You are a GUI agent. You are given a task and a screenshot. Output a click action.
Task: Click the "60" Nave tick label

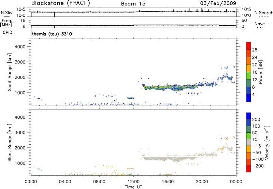click(x=244, y=20)
